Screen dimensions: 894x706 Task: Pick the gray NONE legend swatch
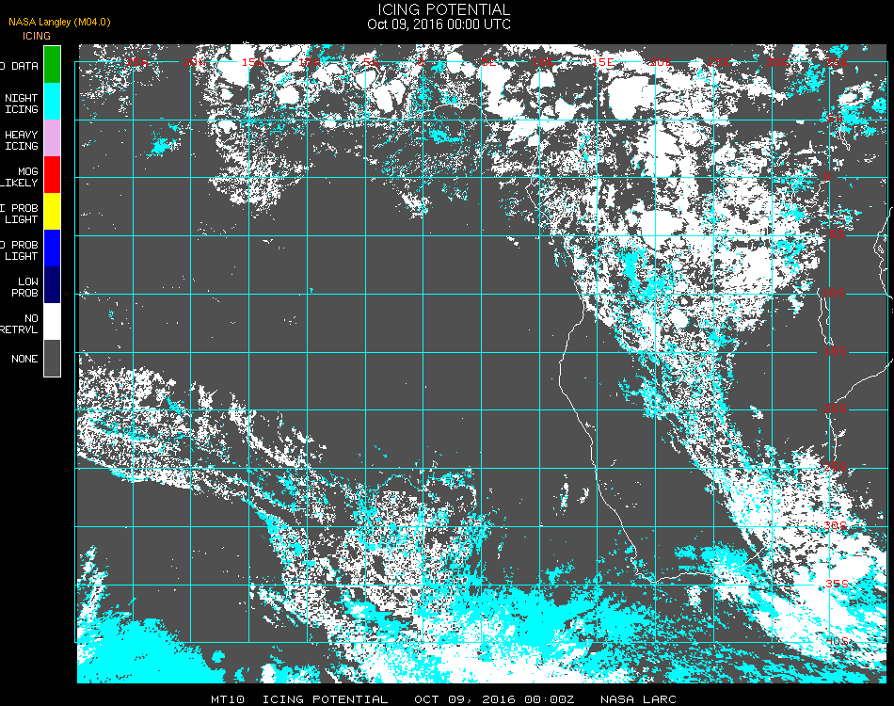(x=52, y=358)
